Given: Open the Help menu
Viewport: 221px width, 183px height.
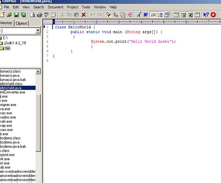Looking at the screenshot, I should [113, 7].
